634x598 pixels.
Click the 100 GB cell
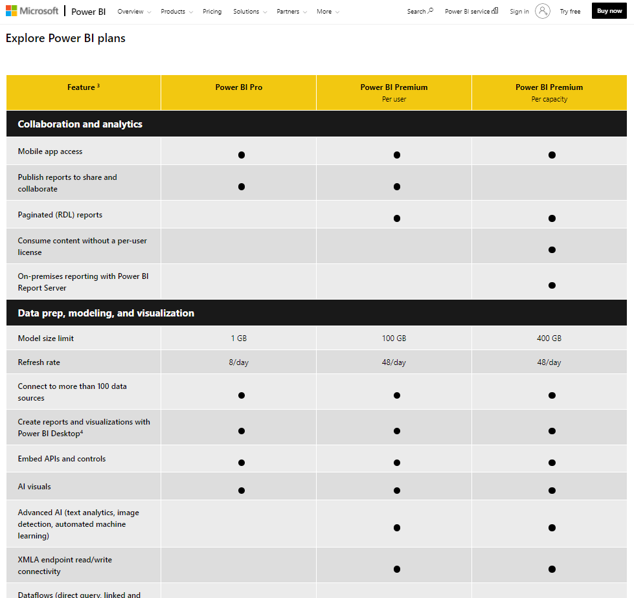[394, 338]
